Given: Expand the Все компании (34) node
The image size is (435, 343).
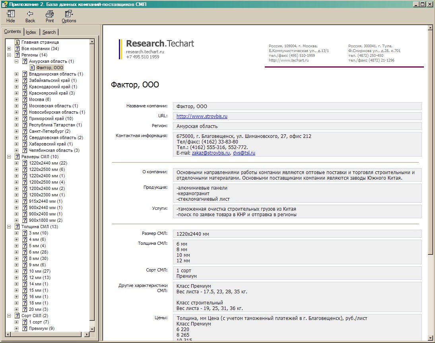Looking at the screenshot, I should click(9, 48).
